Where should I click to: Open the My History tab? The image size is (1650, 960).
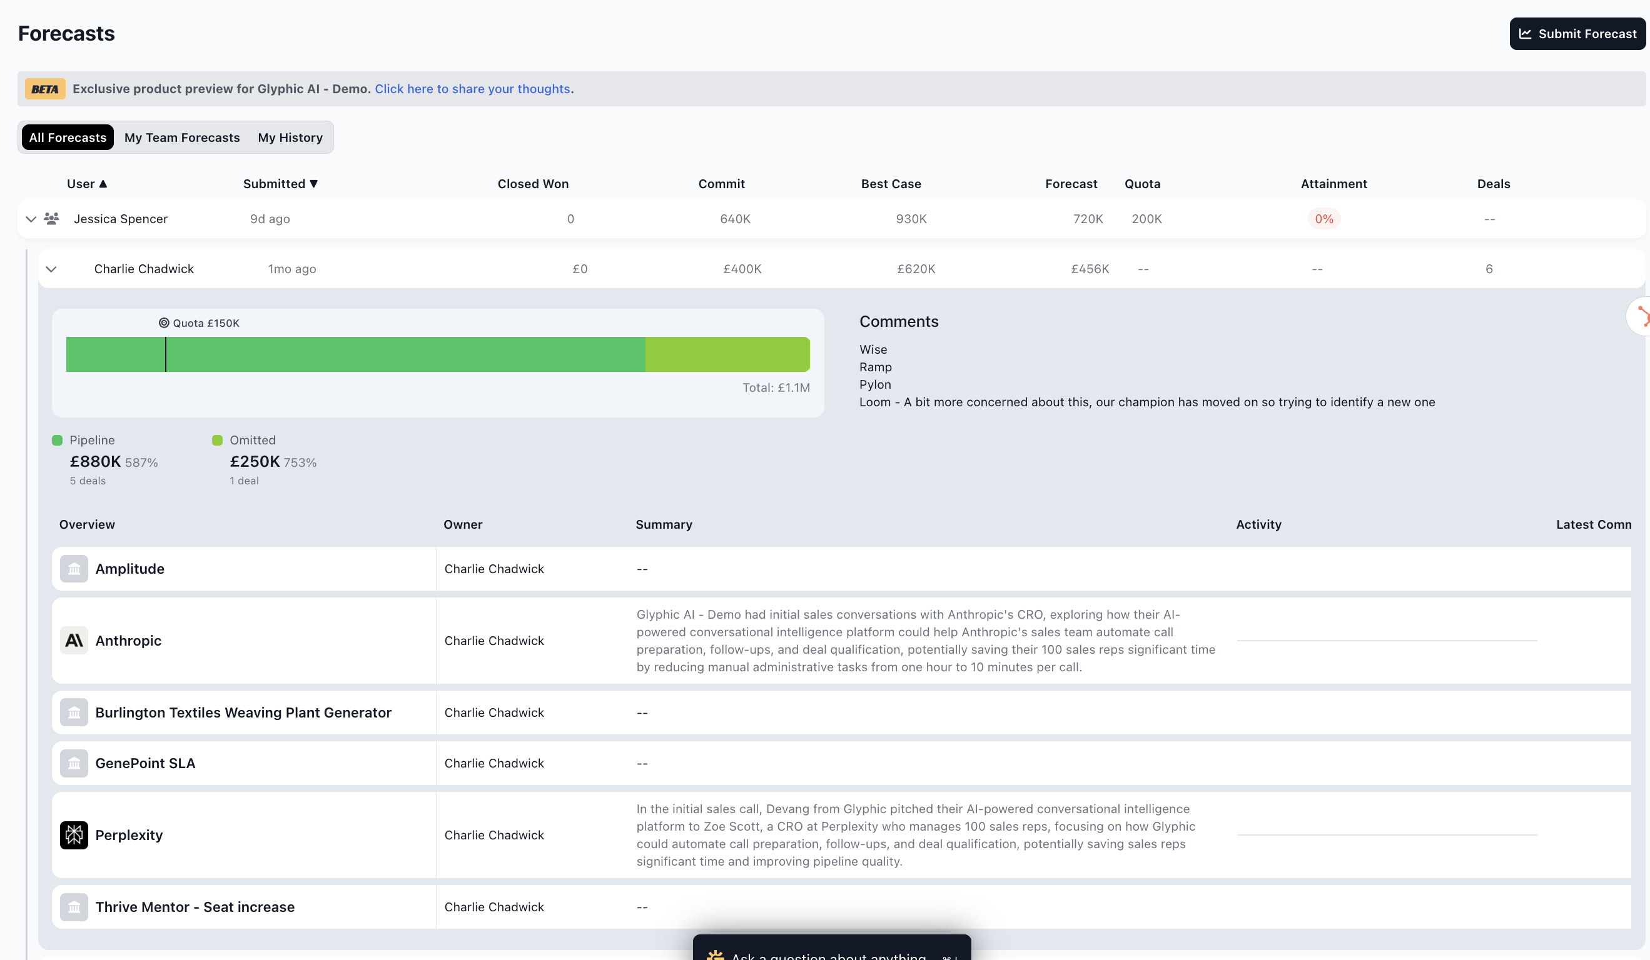(x=290, y=137)
